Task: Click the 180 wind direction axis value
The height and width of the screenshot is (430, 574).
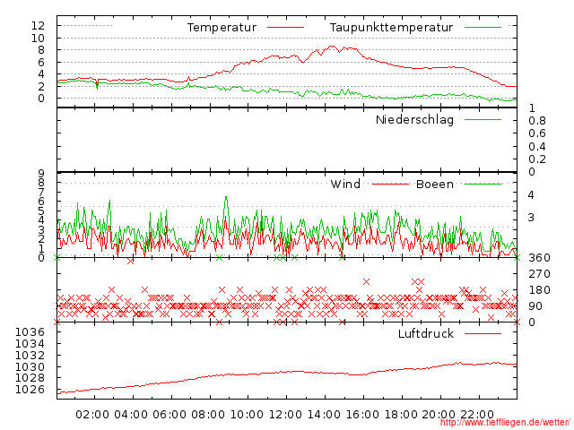Action: [x=539, y=290]
